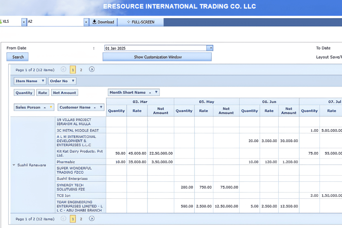Toggle Month Short Name sort arrow
The width and height of the screenshot is (342, 228).
(x=150, y=93)
